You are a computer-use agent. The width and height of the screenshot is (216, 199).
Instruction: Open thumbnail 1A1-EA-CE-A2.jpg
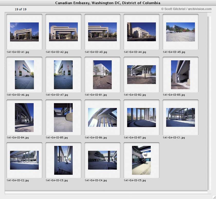click(x=63, y=32)
